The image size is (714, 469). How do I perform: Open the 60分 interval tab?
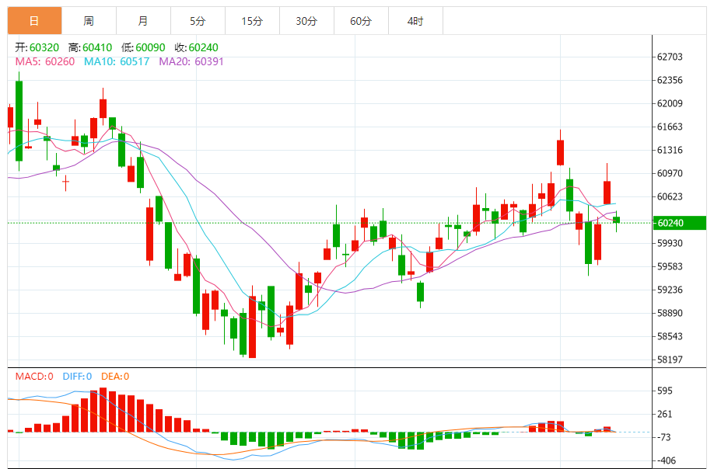pos(361,21)
